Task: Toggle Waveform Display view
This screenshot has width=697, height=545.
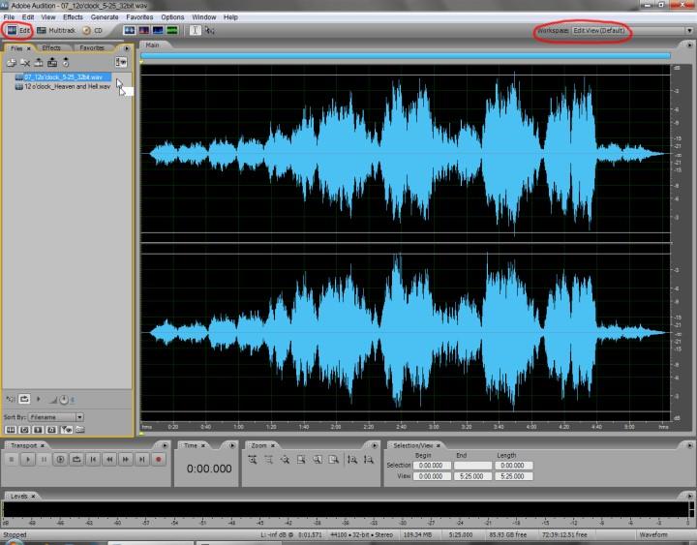Action: point(130,30)
